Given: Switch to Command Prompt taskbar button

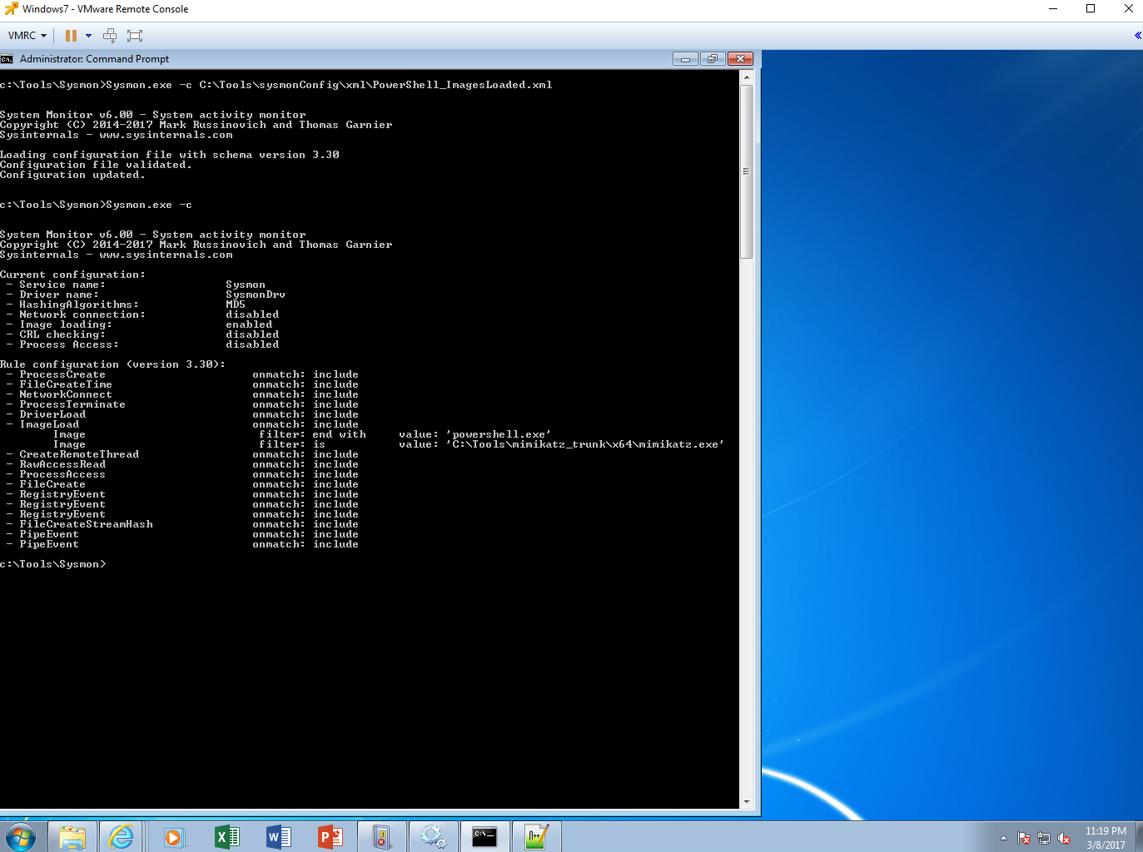Looking at the screenshot, I should [x=485, y=837].
